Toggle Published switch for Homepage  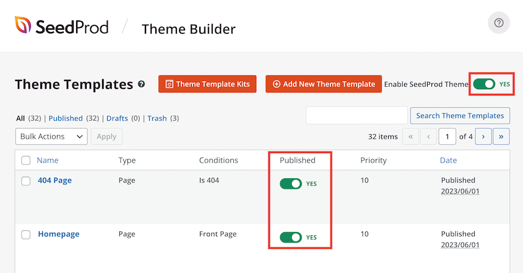[x=291, y=237]
